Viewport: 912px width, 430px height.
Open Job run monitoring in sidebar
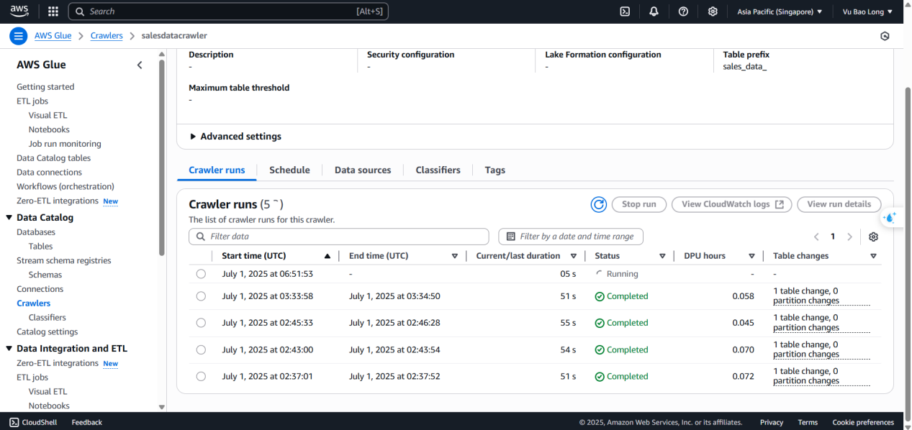click(x=65, y=144)
